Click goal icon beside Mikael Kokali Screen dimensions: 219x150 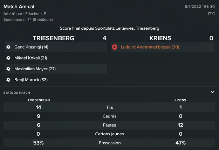[x=8, y=58]
